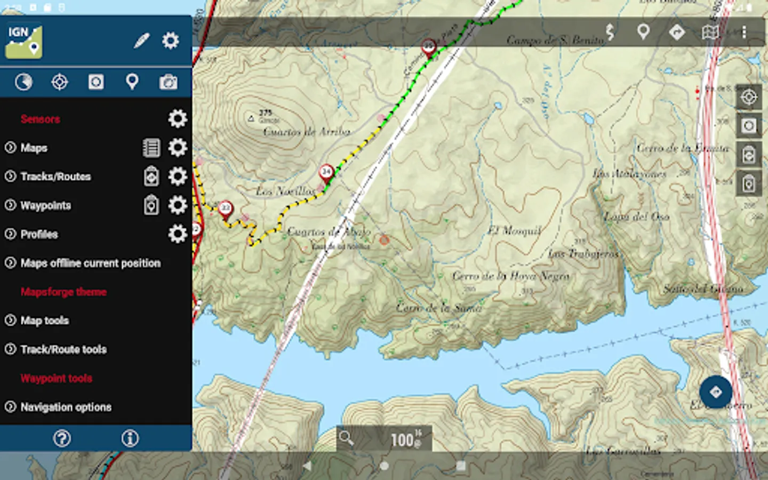Screen dimensions: 768x480
Task: Select Mapsforge theme menu item
Action: coord(63,292)
